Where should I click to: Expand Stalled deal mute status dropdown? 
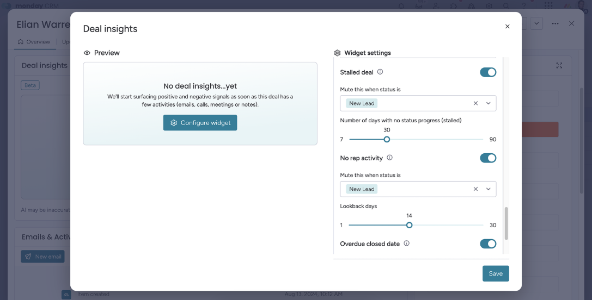click(488, 103)
